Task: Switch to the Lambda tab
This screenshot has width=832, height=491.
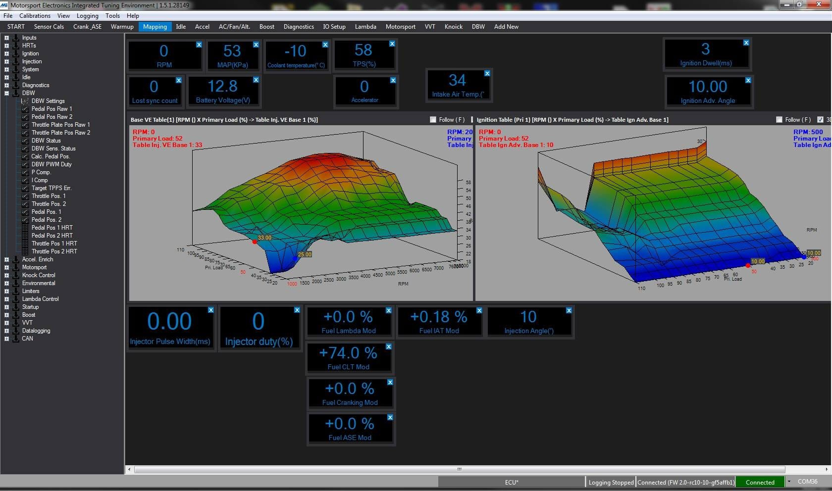Action: click(x=365, y=27)
